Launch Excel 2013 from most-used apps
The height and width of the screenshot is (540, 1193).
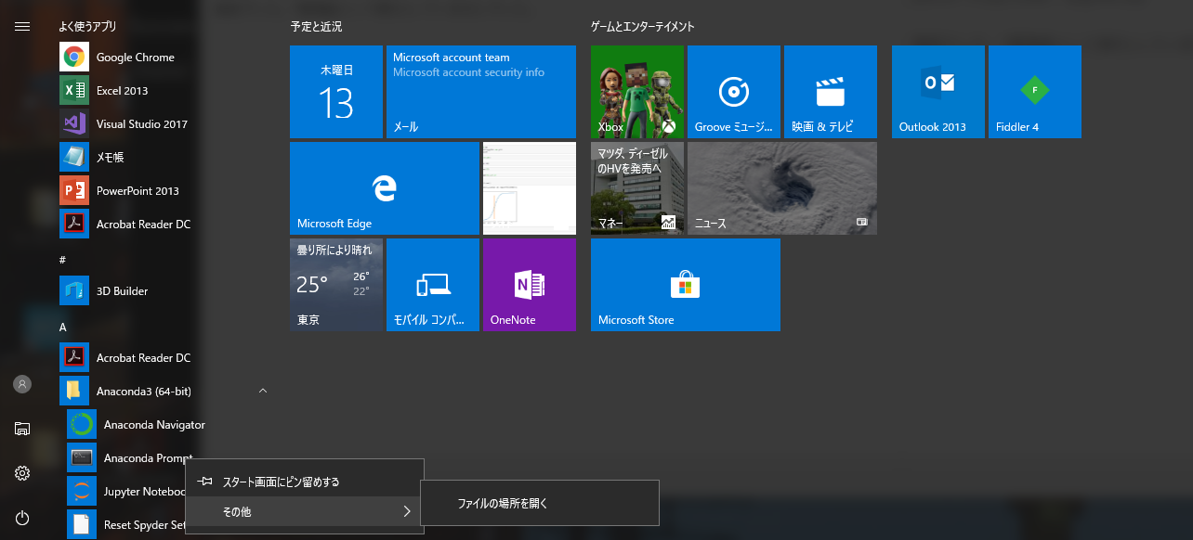122,91
